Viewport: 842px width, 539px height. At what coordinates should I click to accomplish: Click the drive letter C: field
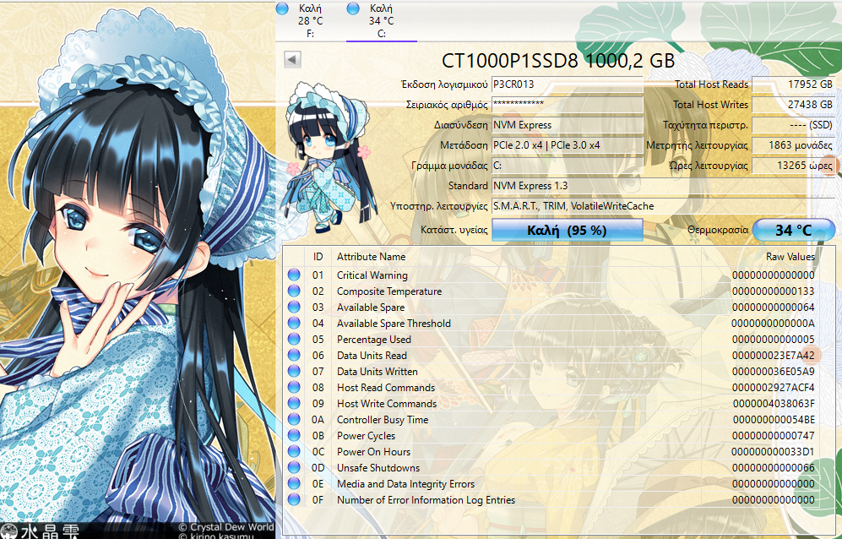point(567,166)
